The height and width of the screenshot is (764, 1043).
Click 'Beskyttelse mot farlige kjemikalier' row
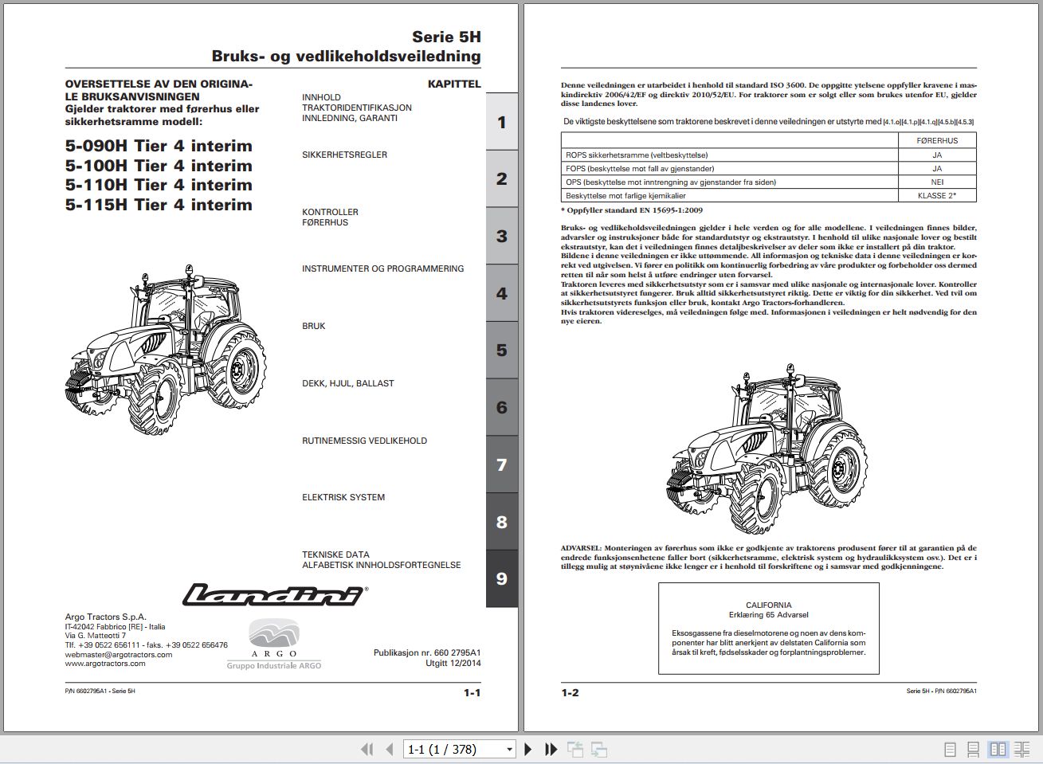[x=768, y=195]
